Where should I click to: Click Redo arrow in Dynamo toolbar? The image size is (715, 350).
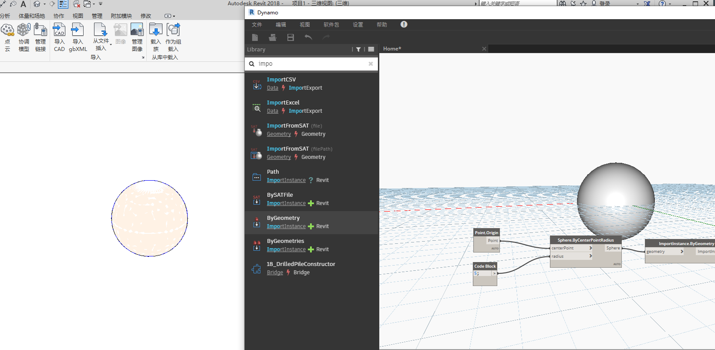[326, 37]
